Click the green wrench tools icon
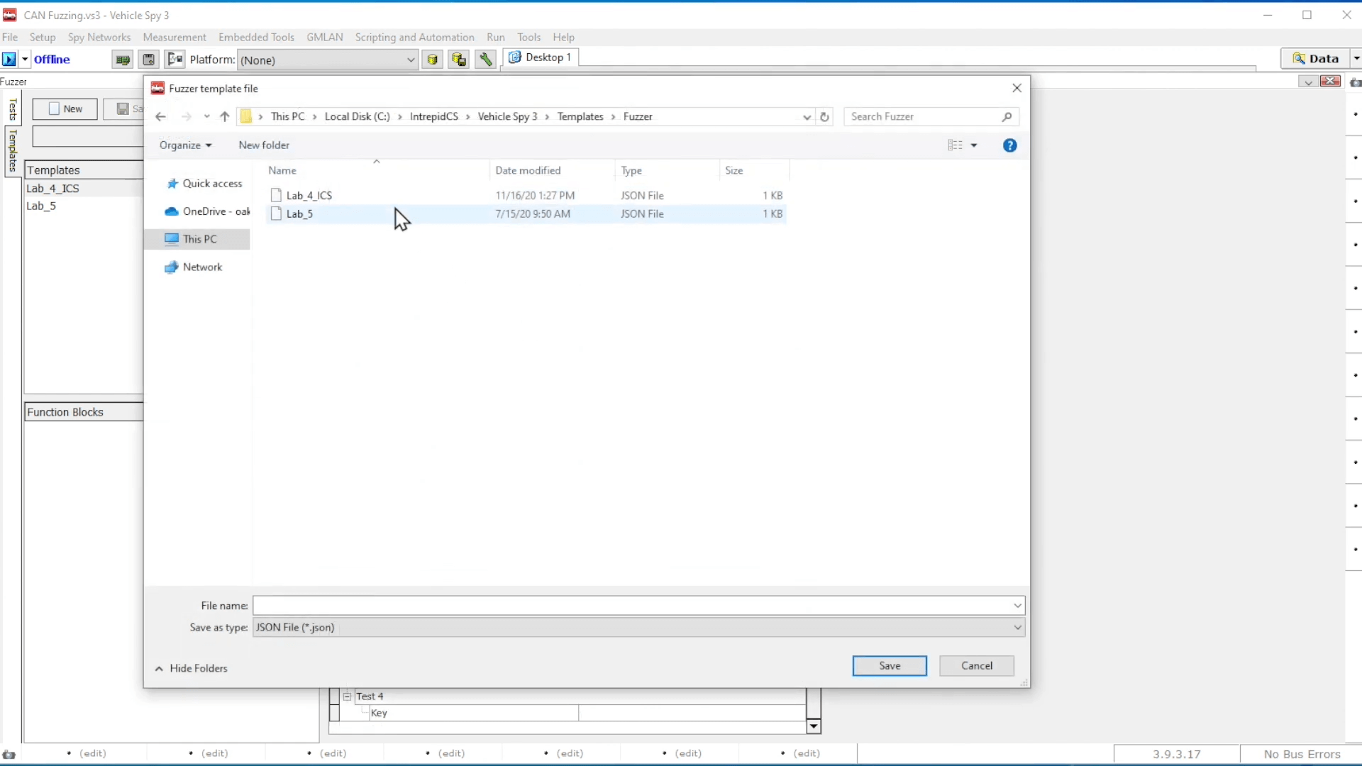The image size is (1362, 766). coord(486,60)
